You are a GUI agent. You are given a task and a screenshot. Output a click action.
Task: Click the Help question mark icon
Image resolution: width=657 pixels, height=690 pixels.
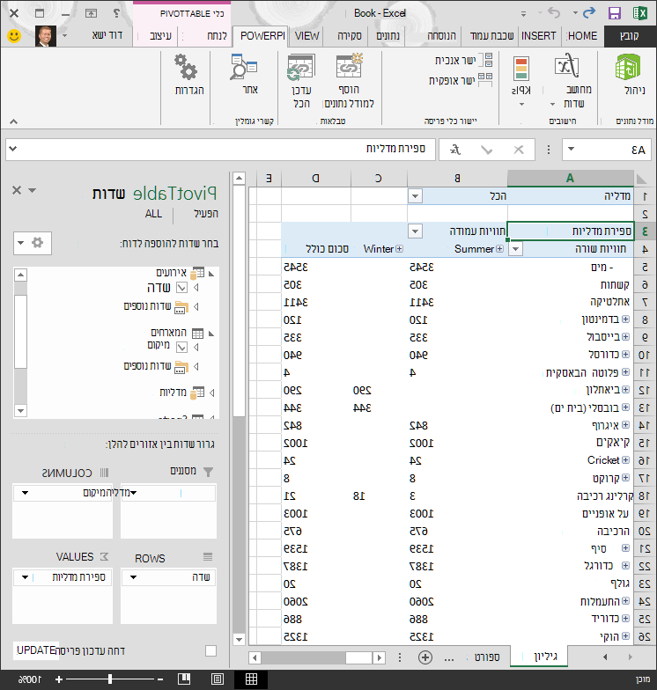click(116, 13)
